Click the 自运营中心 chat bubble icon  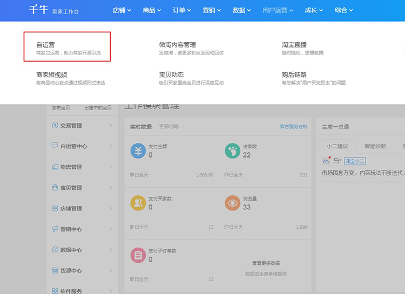click(x=55, y=146)
